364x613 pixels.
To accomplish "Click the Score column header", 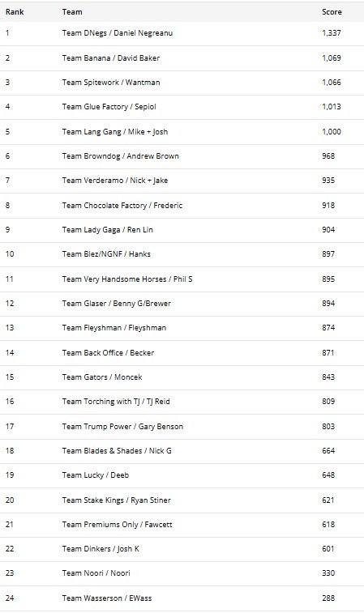I will [332, 11].
